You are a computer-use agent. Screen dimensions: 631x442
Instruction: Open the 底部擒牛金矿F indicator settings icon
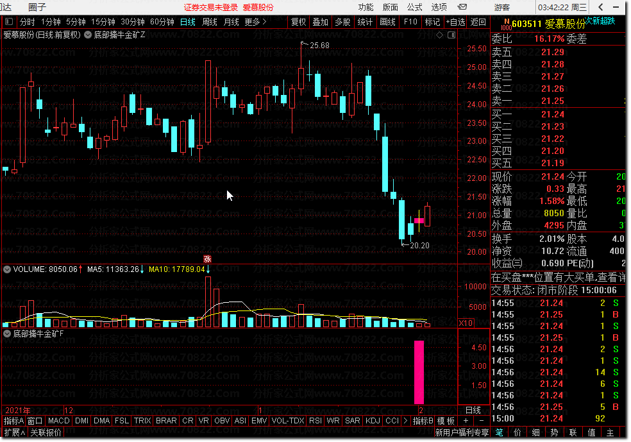click(x=7, y=334)
